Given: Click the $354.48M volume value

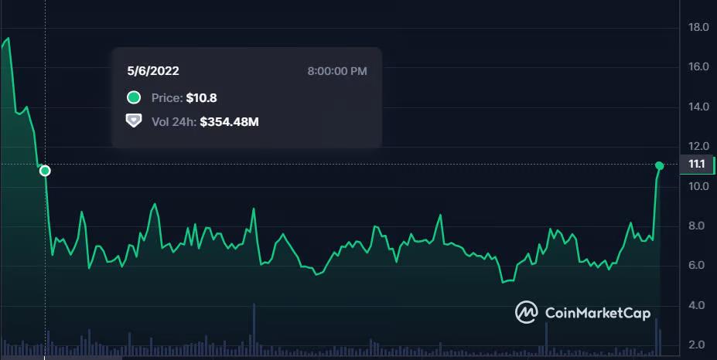Looking at the screenshot, I should pyautogui.click(x=230, y=121).
